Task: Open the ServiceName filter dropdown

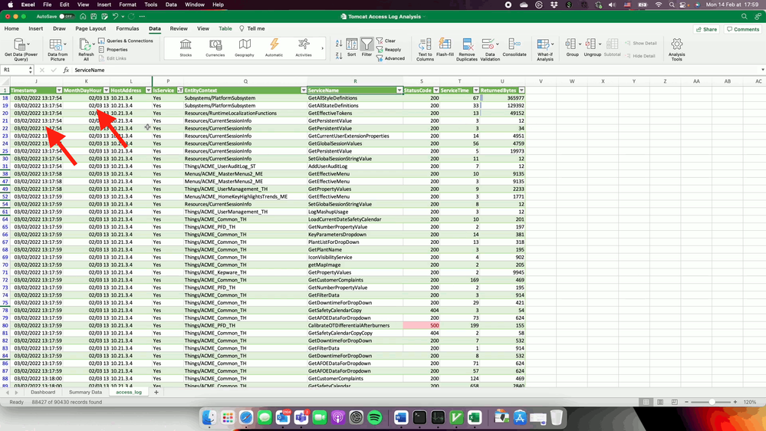Action: 399,90
